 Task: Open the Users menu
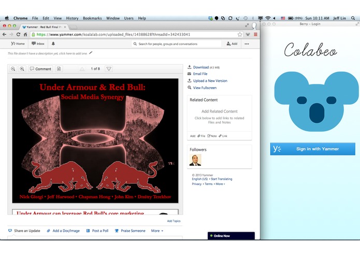[129, 18]
